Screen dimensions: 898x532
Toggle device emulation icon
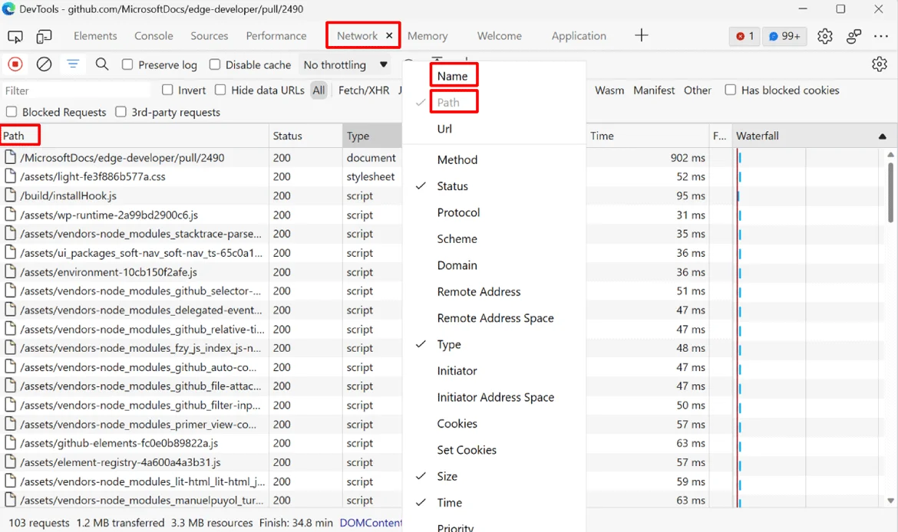pyautogui.click(x=44, y=36)
